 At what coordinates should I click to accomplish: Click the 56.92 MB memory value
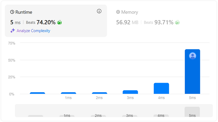[x=127, y=22]
